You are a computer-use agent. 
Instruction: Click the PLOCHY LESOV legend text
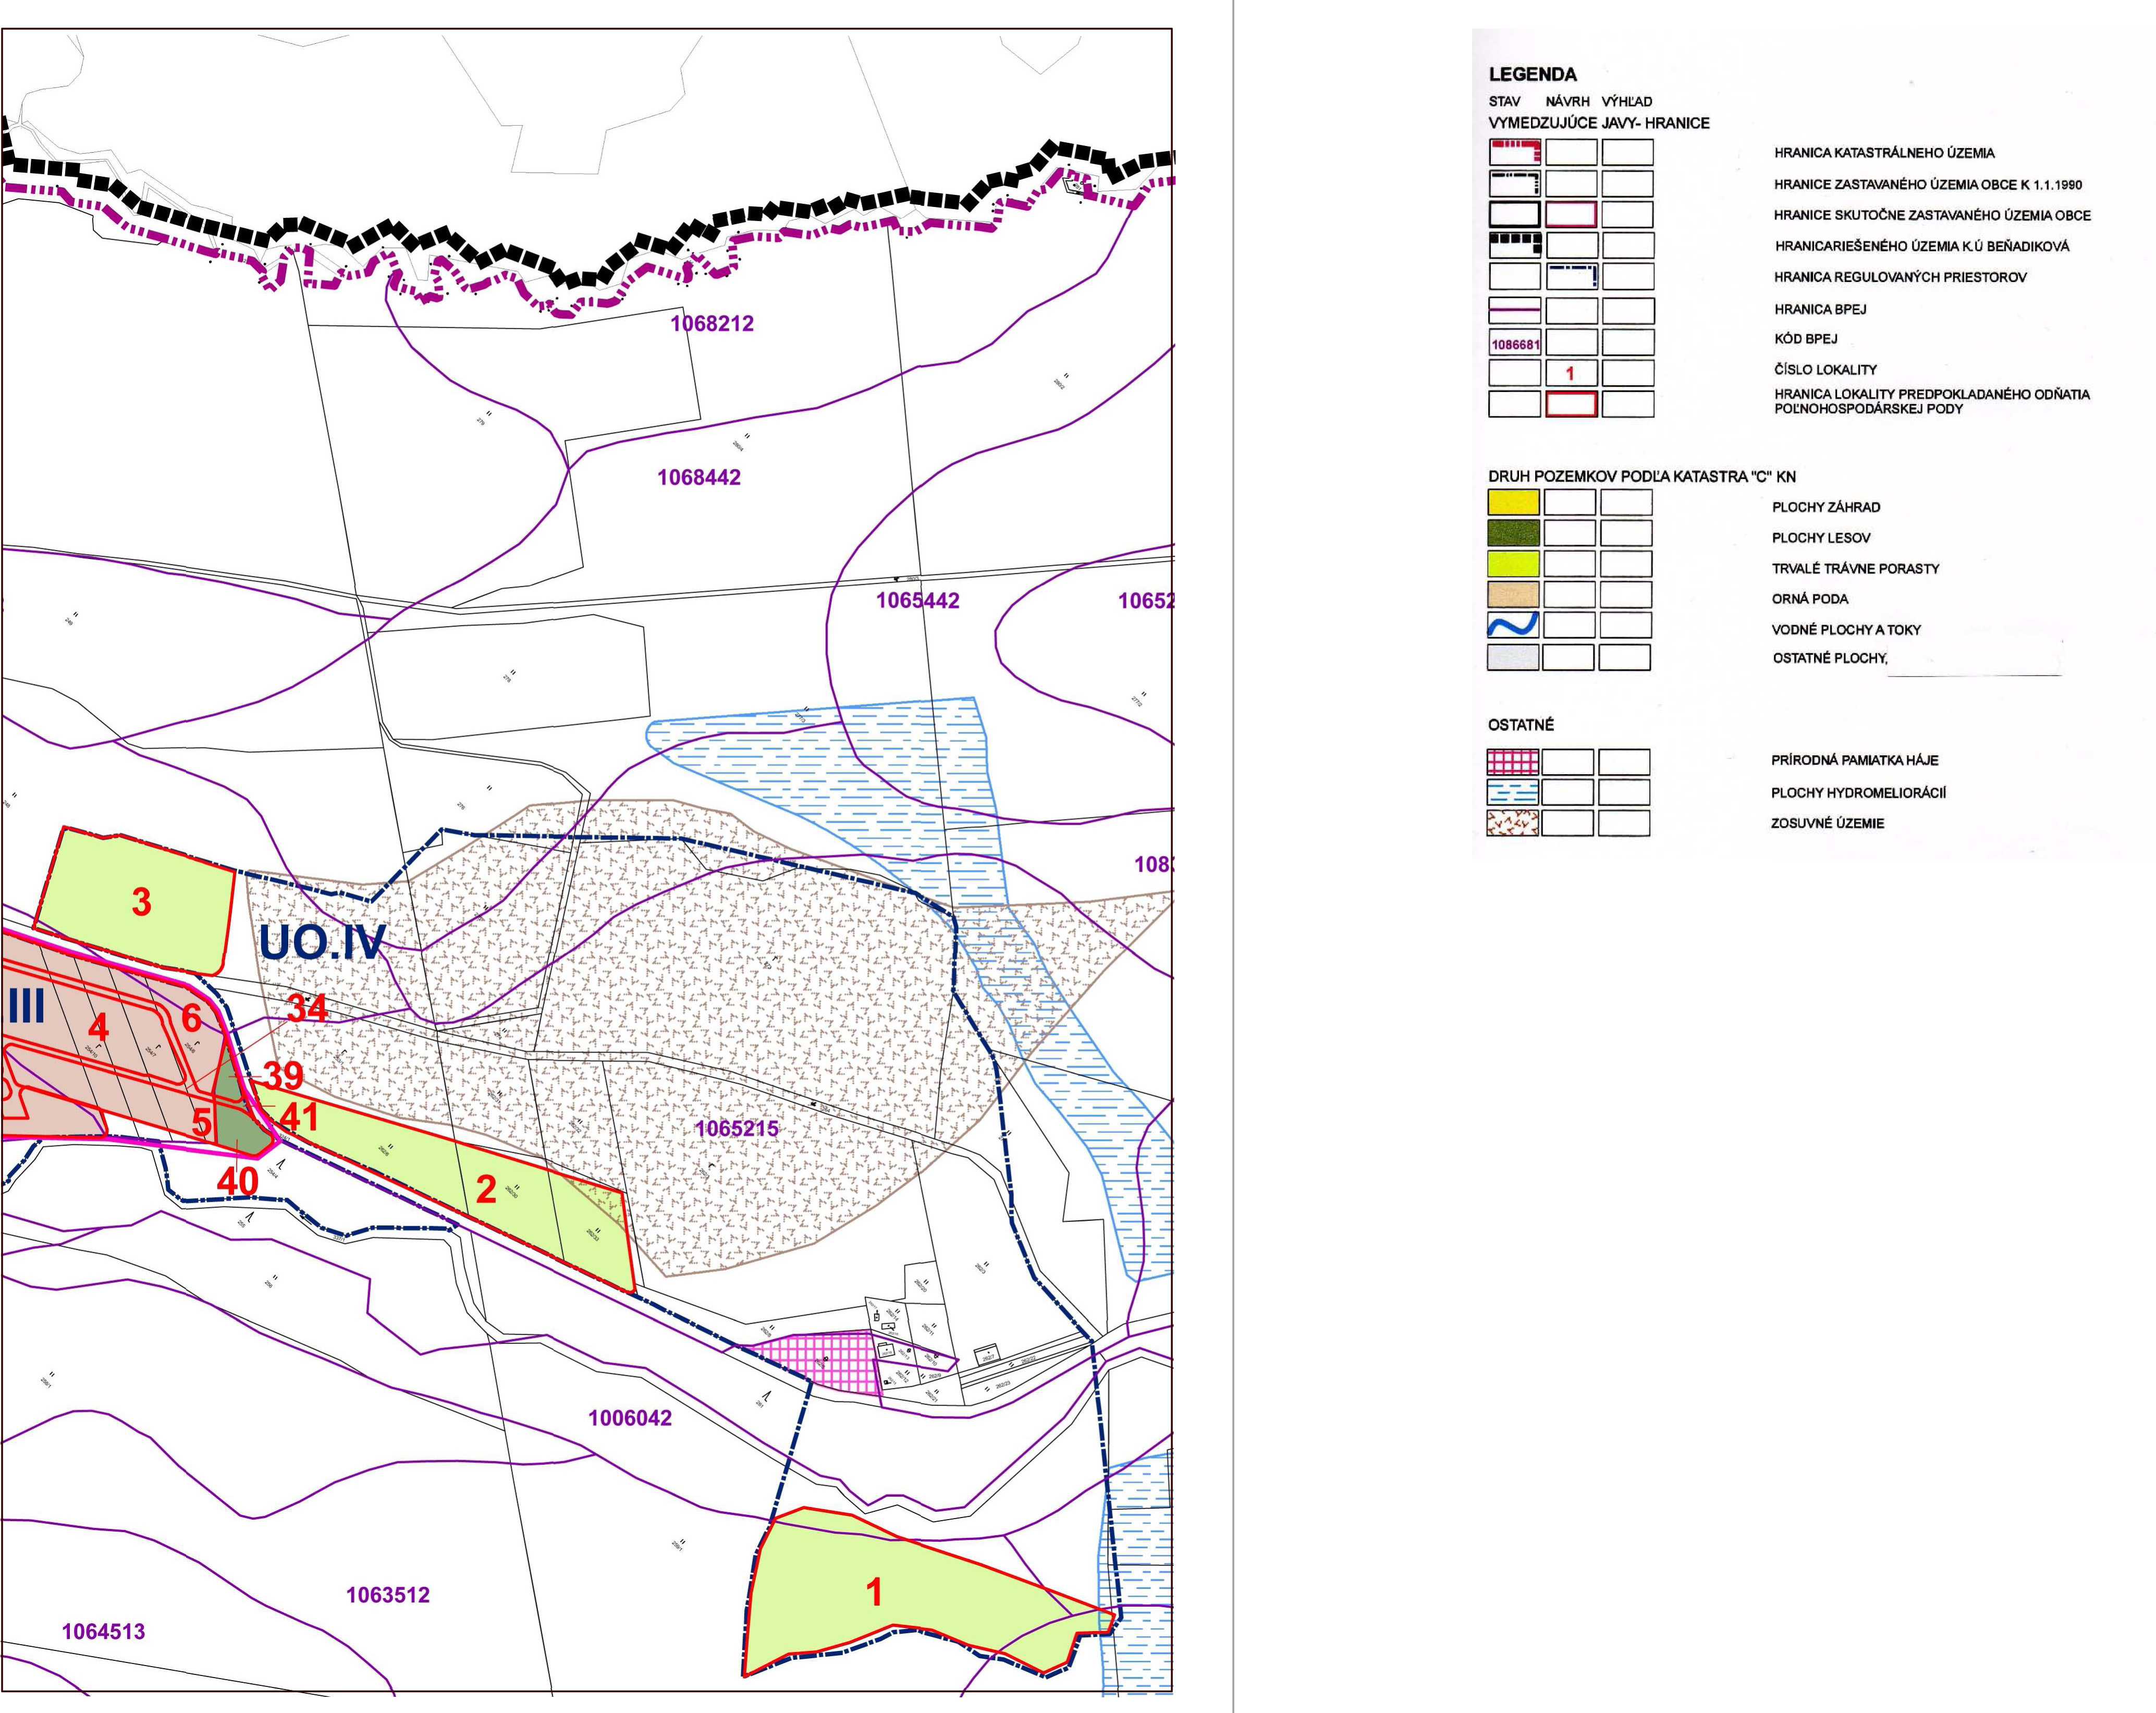coord(1820,538)
